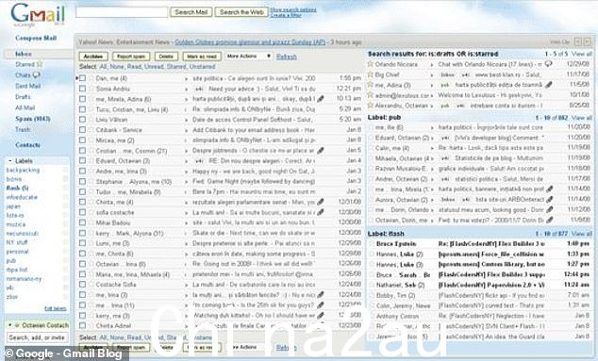Click View all for Label: flash
Viewport: 598px width, 361px height.
tap(582, 234)
